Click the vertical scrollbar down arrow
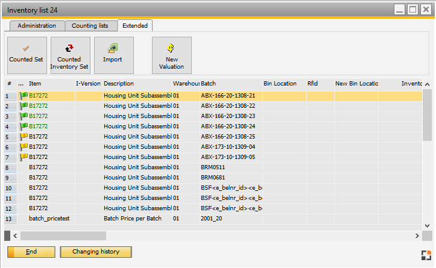This screenshot has height=268, width=436. [x=428, y=225]
